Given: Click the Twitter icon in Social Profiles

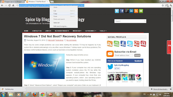Looking at the screenshot, I should pyautogui.click(x=130, y=44).
